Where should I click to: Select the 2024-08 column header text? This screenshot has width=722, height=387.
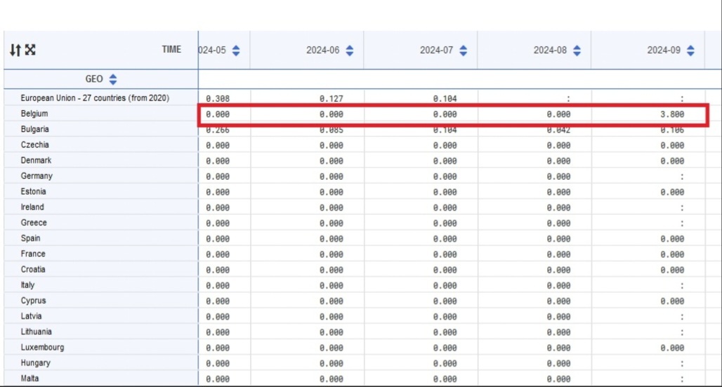pyautogui.click(x=551, y=51)
